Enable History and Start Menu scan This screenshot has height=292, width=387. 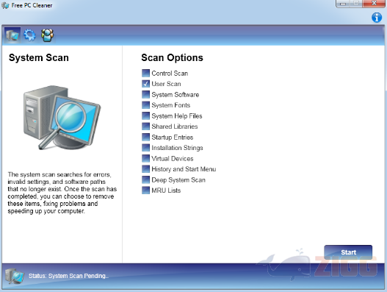click(x=145, y=169)
